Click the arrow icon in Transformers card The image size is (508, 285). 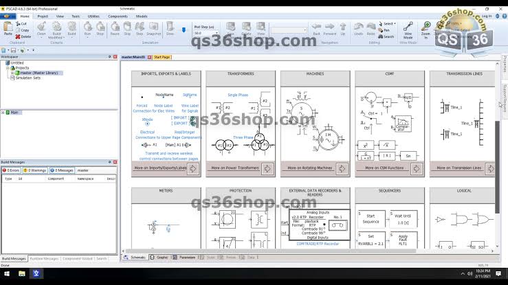pos(267,168)
